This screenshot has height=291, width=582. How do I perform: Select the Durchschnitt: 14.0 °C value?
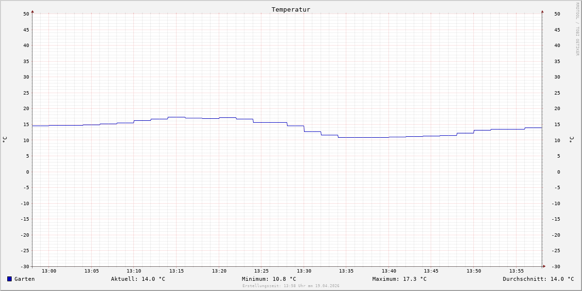(x=538, y=279)
